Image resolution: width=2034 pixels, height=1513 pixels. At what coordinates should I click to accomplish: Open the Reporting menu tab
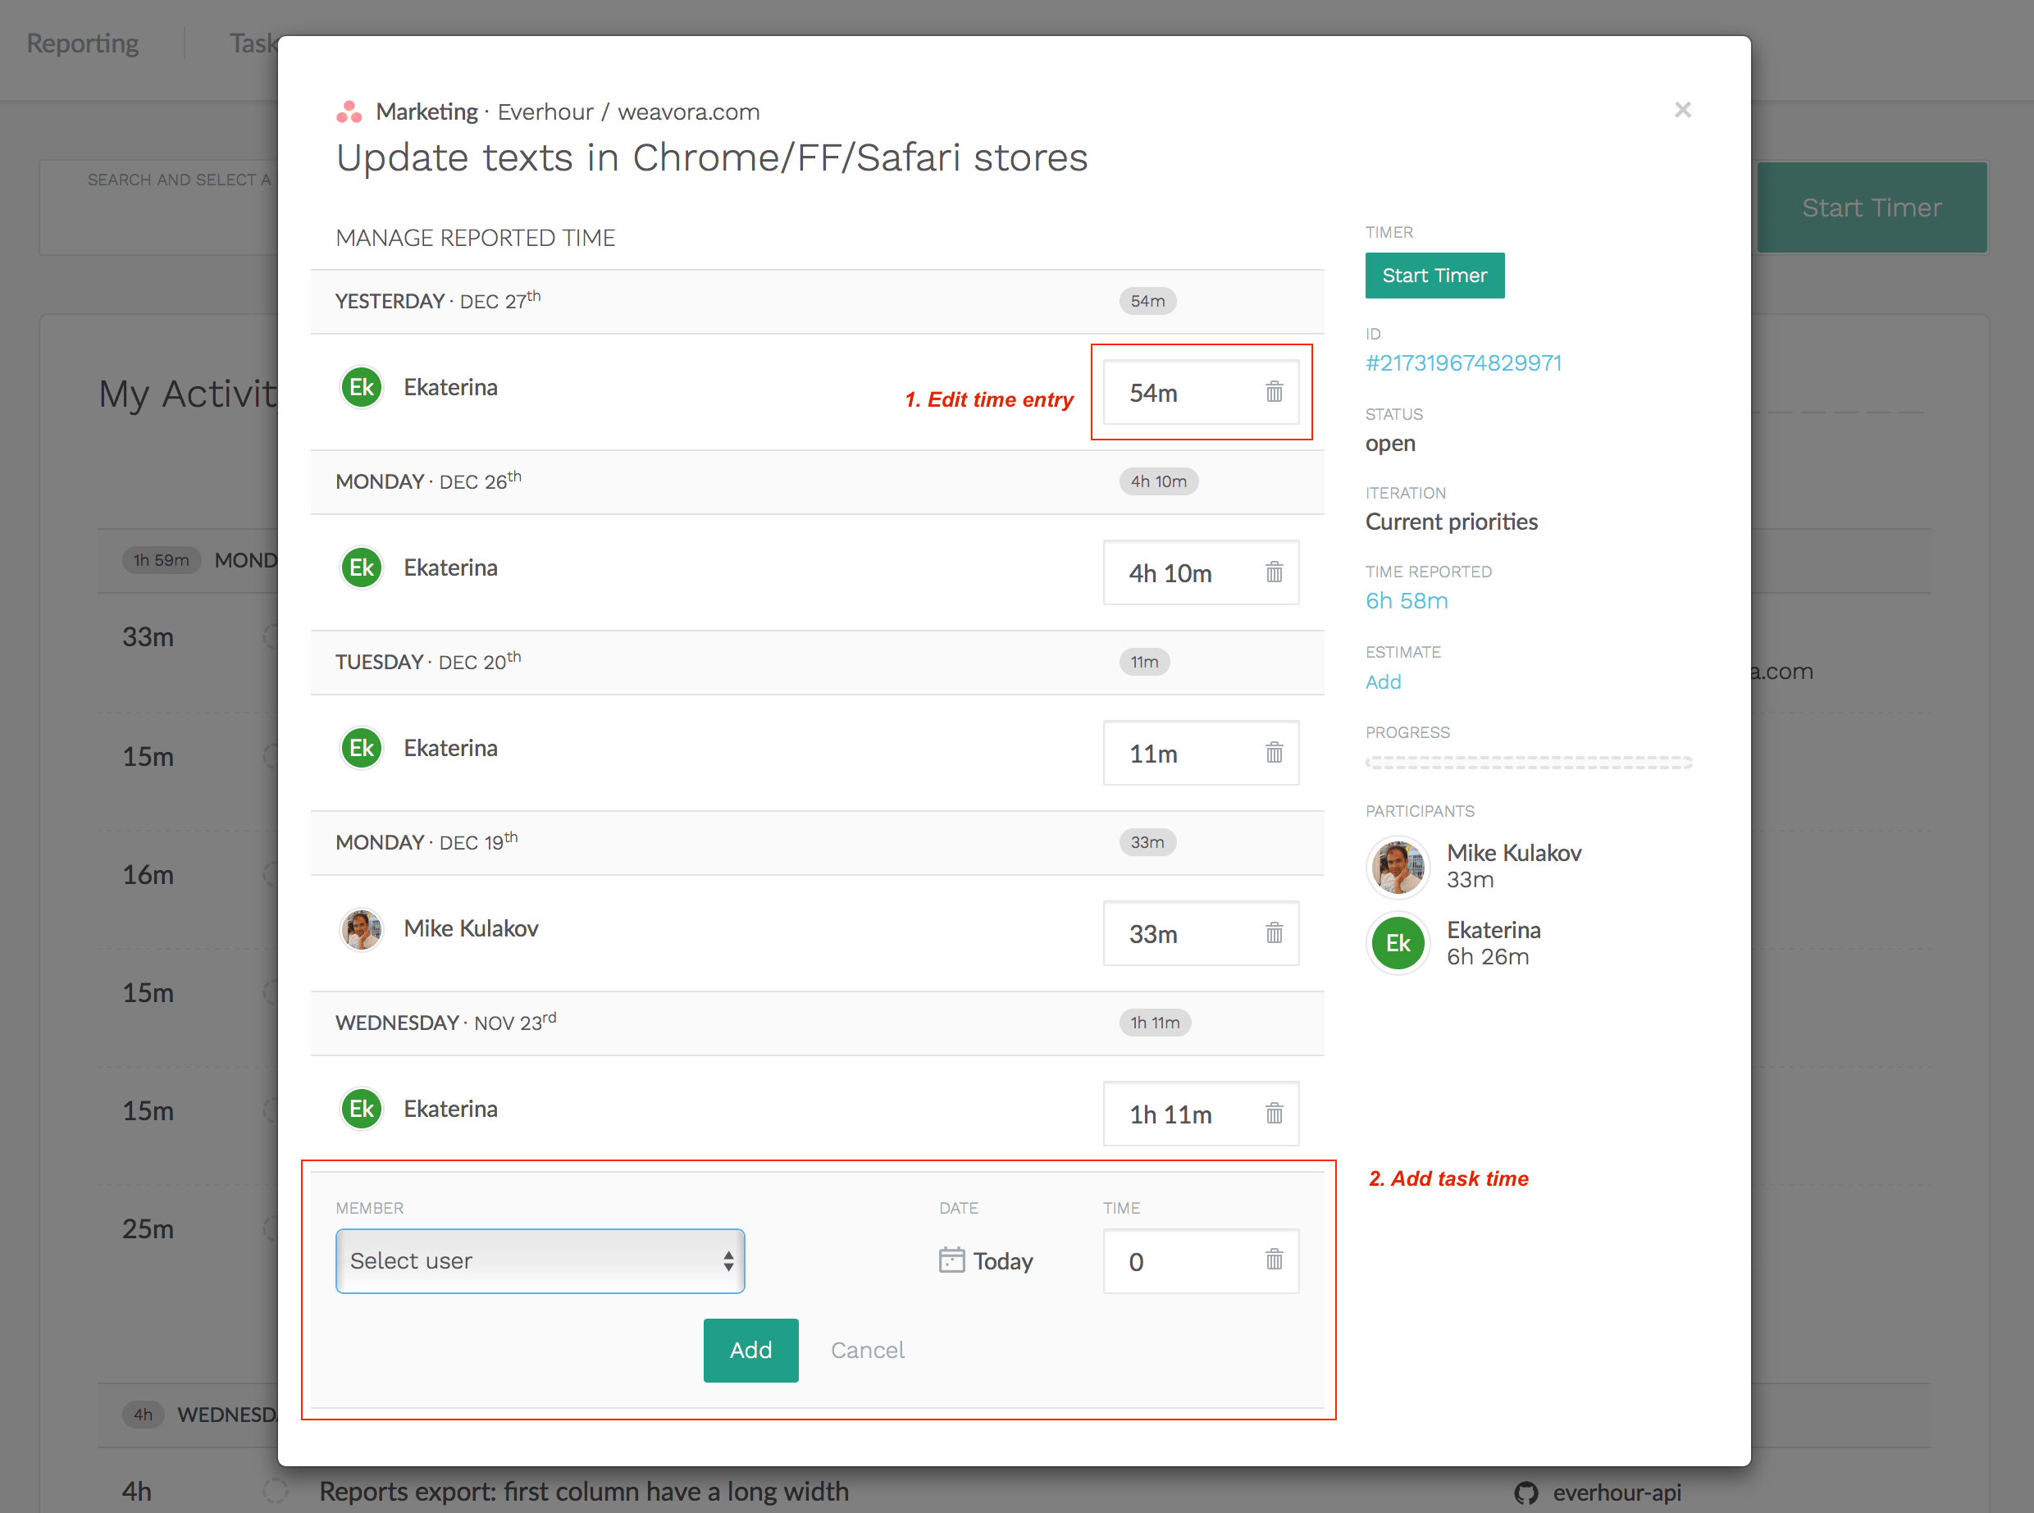pyautogui.click(x=82, y=43)
